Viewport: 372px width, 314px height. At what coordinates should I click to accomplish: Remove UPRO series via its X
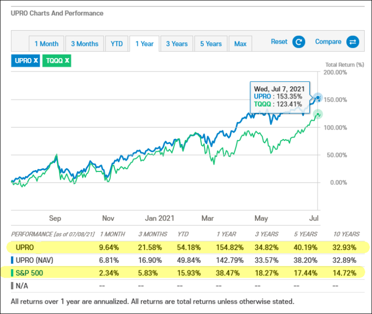click(x=36, y=60)
